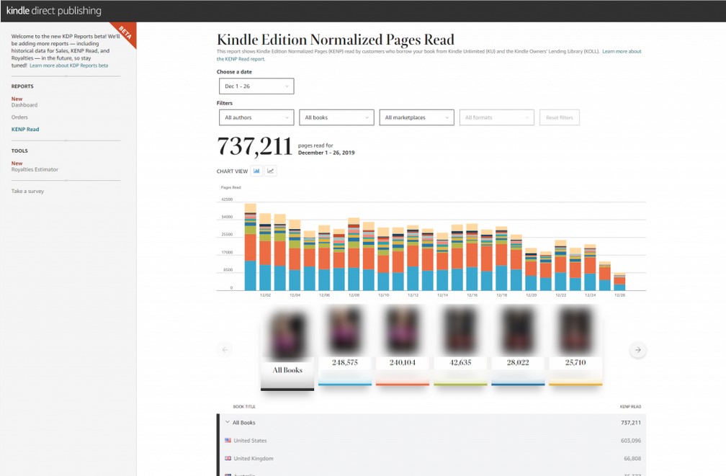Click the United Kingdom flag icon
The width and height of the screenshot is (726, 476).
pos(228,459)
